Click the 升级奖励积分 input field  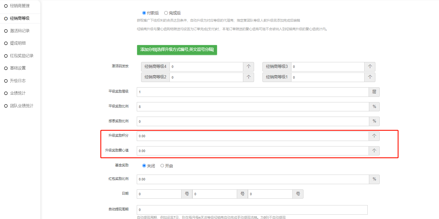[x=253, y=136]
